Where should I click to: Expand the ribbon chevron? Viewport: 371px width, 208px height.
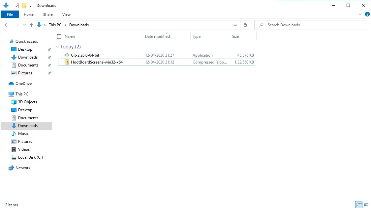coord(360,14)
